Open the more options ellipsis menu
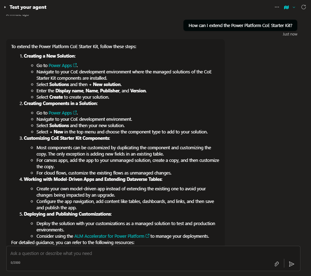The height and width of the screenshot is (276, 311). click(x=277, y=7)
